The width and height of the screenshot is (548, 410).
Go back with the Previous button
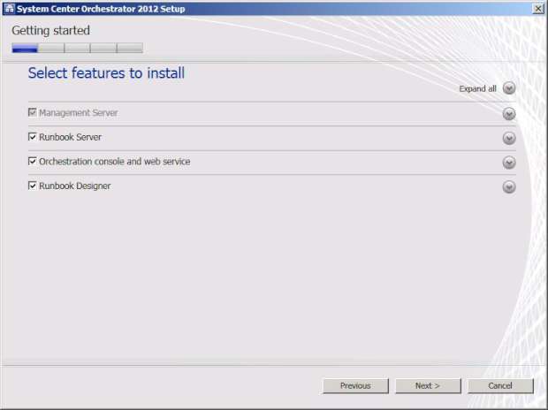[355, 386]
